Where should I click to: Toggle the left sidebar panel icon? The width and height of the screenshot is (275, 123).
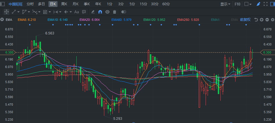pyautogui.click(x=2, y=4)
